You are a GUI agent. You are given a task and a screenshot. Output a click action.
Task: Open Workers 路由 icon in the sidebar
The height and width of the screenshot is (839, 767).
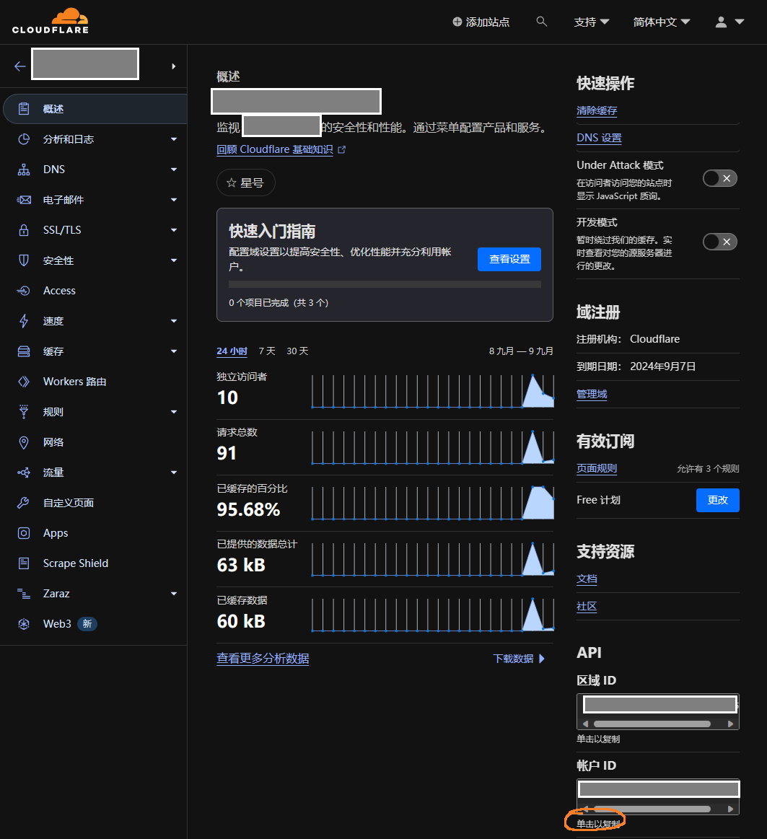(24, 382)
